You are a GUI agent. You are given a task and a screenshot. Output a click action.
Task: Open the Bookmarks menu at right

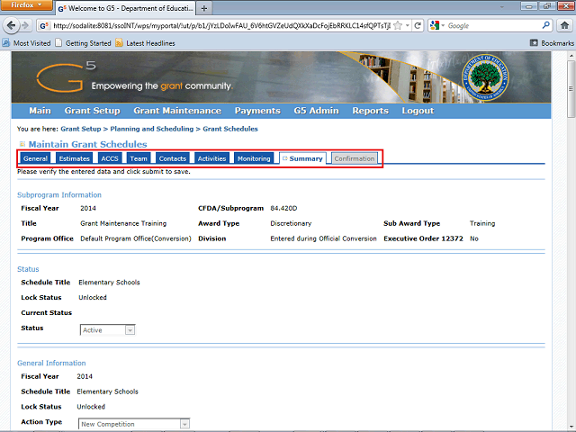click(x=552, y=43)
